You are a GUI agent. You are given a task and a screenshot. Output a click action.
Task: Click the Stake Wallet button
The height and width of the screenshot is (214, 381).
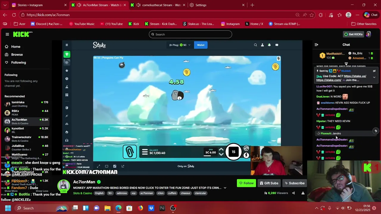201,45
